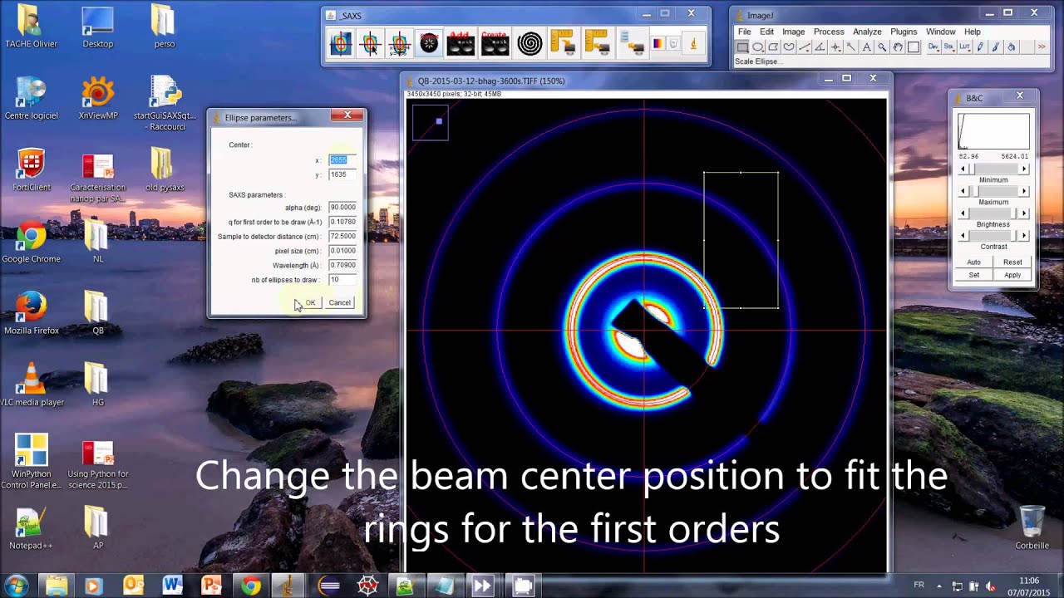This screenshot has width=1064, height=598.
Task: Select the Point tool in ImageJ
Action: [835, 47]
